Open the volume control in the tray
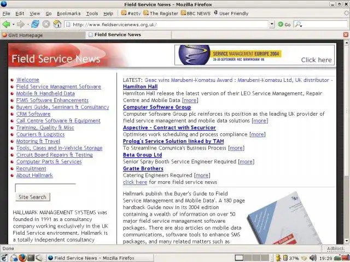Screen dimensions: 350x262 click(x=313, y=258)
